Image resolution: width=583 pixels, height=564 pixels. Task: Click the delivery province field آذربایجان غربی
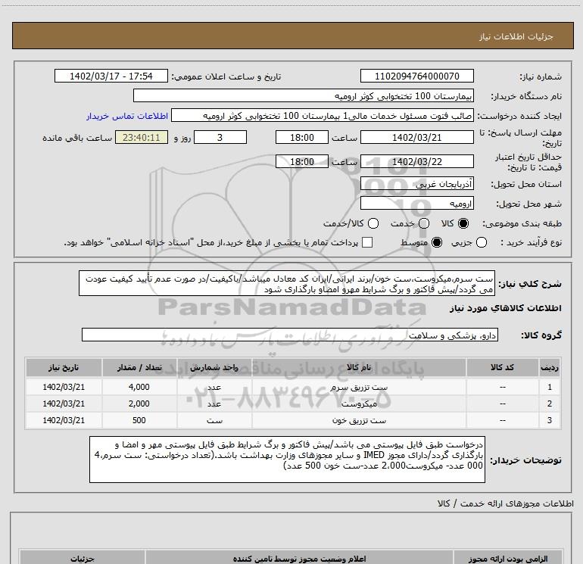tap(416, 184)
